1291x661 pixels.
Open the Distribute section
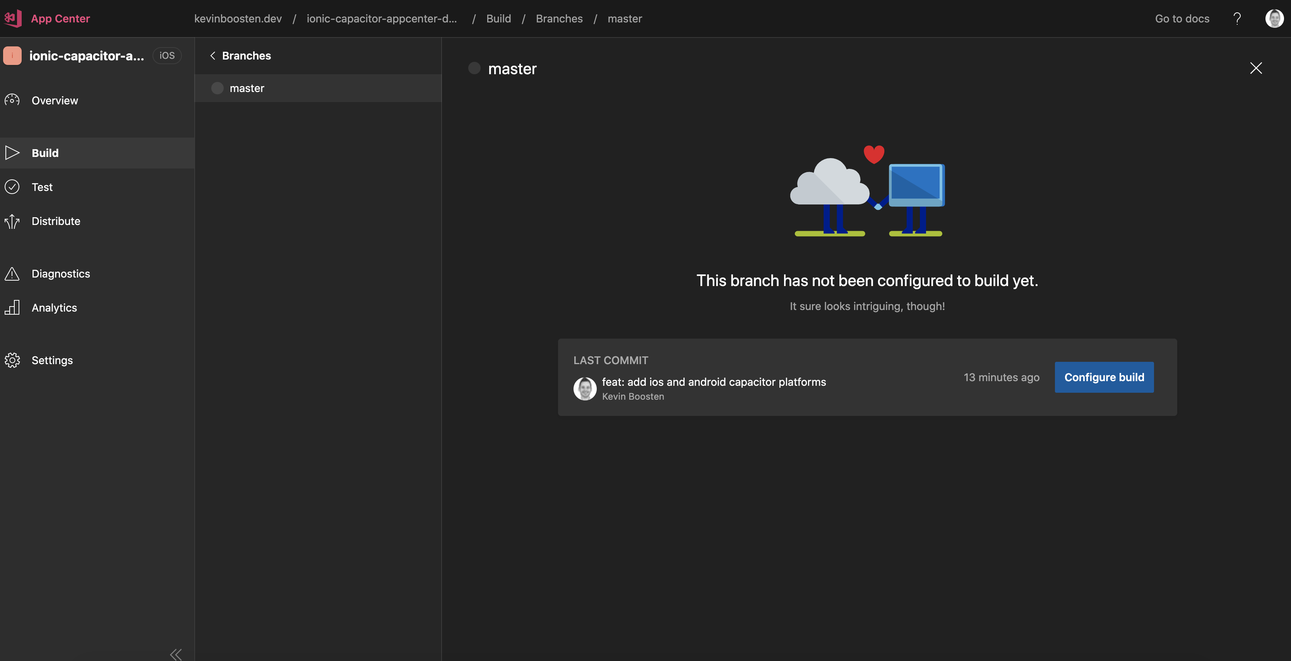[56, 221]
